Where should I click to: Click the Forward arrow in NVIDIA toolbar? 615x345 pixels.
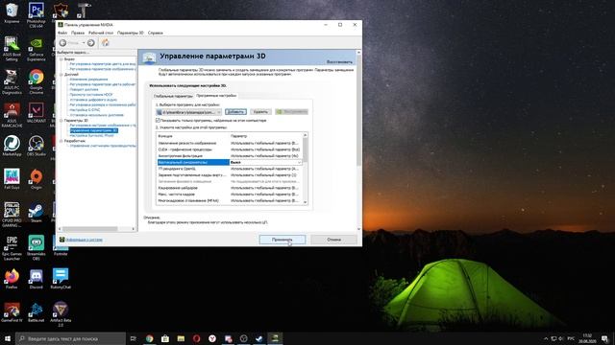pos(91,42)
